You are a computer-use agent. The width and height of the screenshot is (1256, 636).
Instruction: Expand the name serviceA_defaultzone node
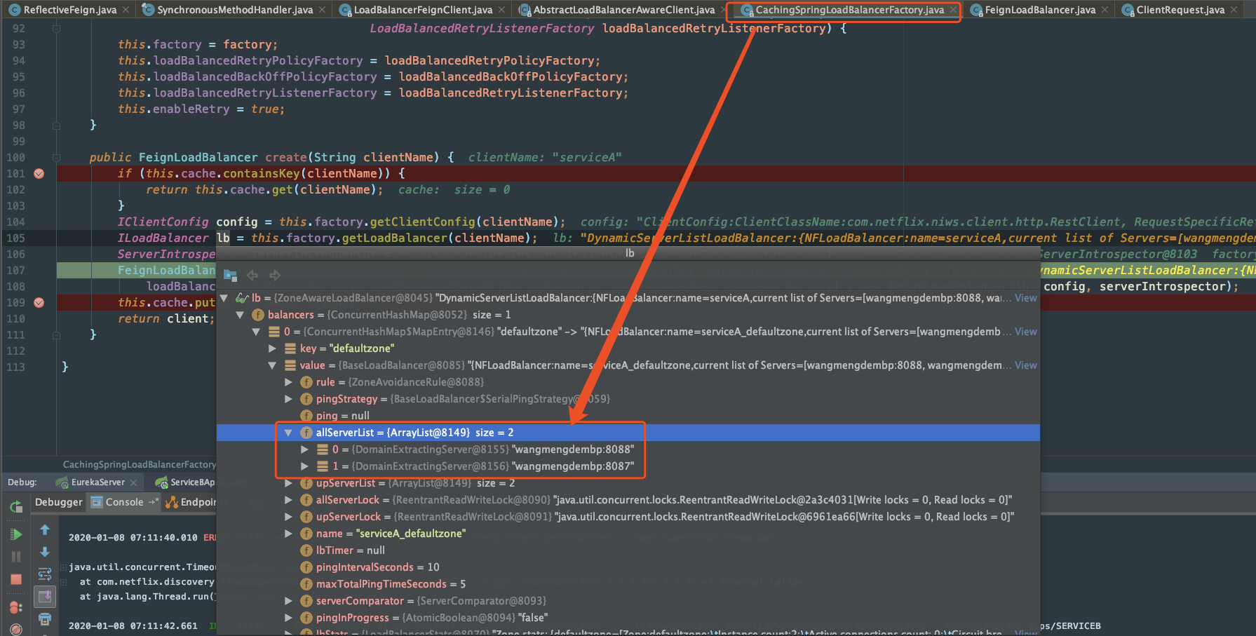pyautogui.click(x=288, y=534)
